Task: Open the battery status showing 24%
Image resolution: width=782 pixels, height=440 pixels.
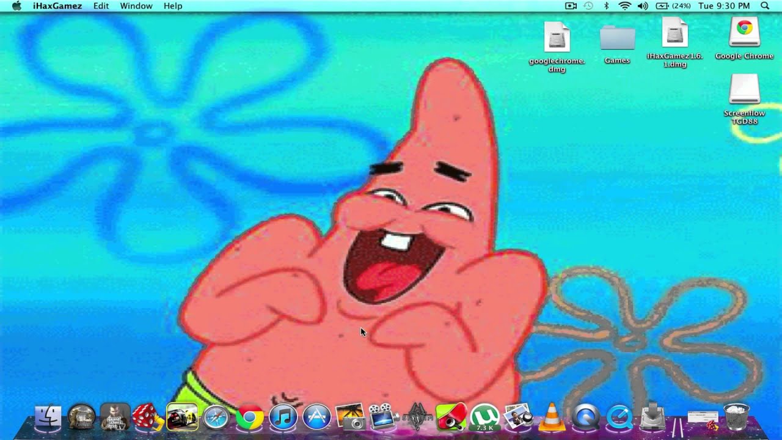Action: coord(673,5)
